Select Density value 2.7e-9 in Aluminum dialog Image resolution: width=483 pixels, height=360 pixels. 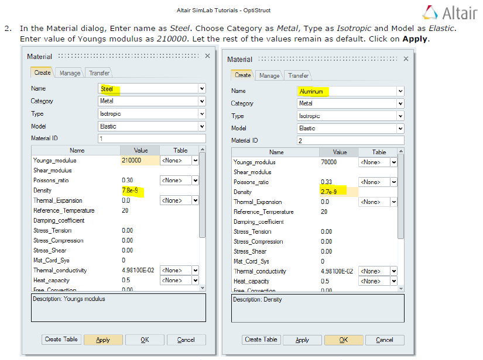pyautogui.click(x=329, y=192)
